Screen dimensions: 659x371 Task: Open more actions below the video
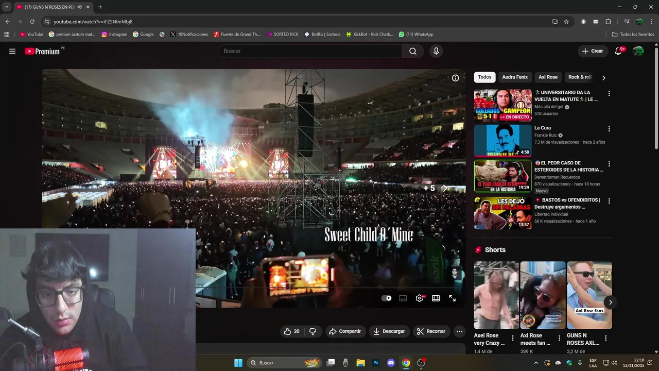[459, 331]
